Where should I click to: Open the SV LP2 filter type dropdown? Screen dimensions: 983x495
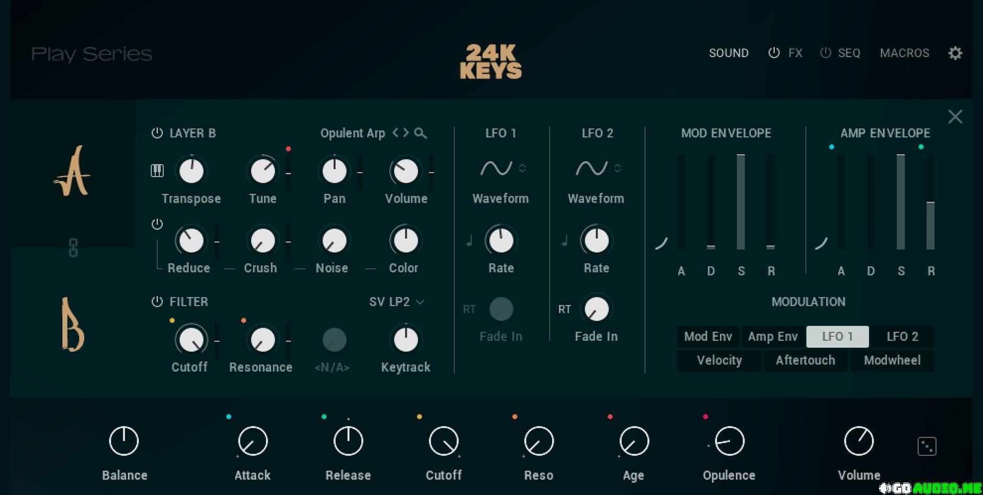click(397, 302)
